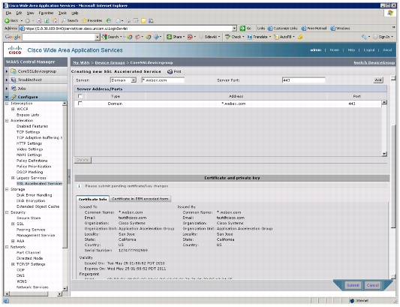
Task: Click in the Server address input field
Action: point(163,80)
